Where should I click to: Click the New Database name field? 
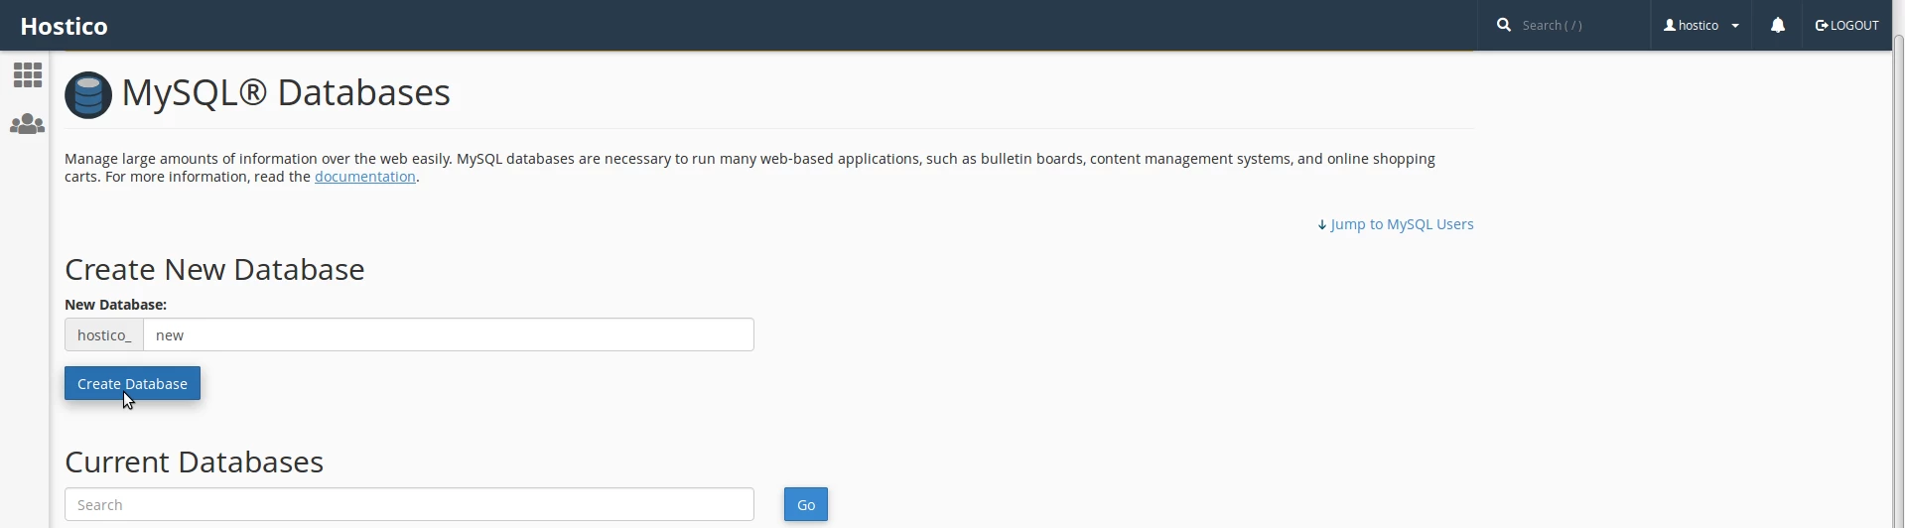449,334
